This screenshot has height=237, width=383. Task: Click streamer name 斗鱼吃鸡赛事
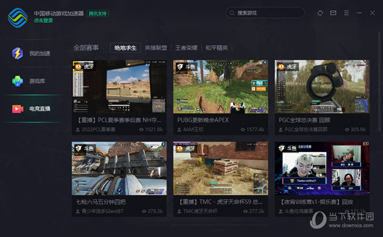pos(299,211)
